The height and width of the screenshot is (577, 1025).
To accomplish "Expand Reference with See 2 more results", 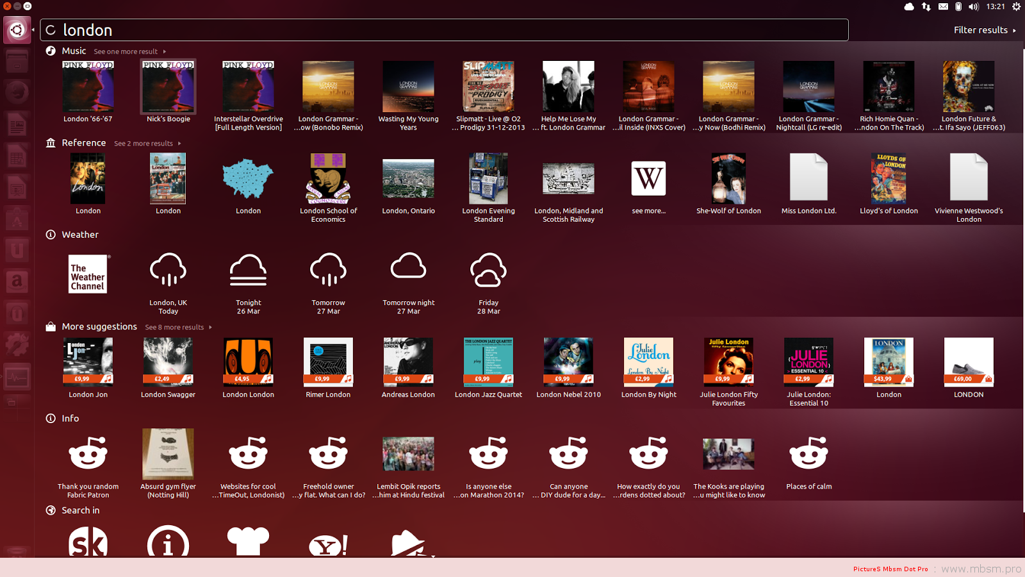I will (x=147, y=144).
